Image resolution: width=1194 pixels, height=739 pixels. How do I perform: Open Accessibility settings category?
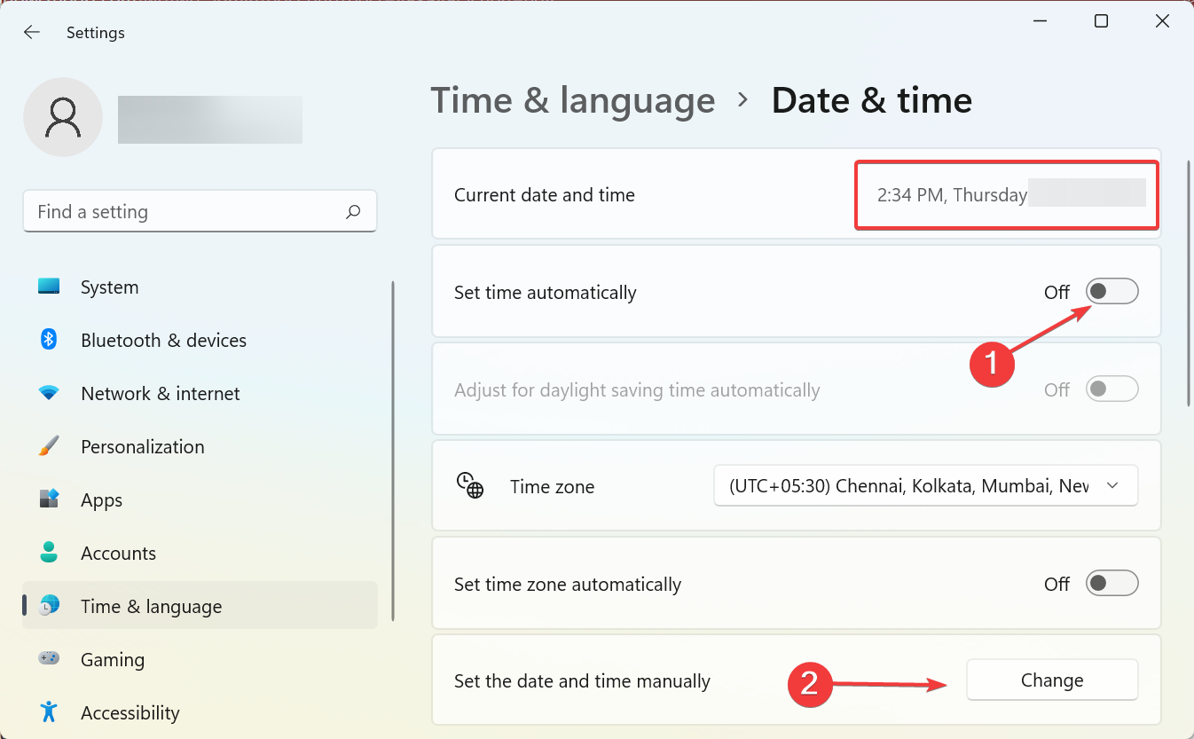coord(200,712)
